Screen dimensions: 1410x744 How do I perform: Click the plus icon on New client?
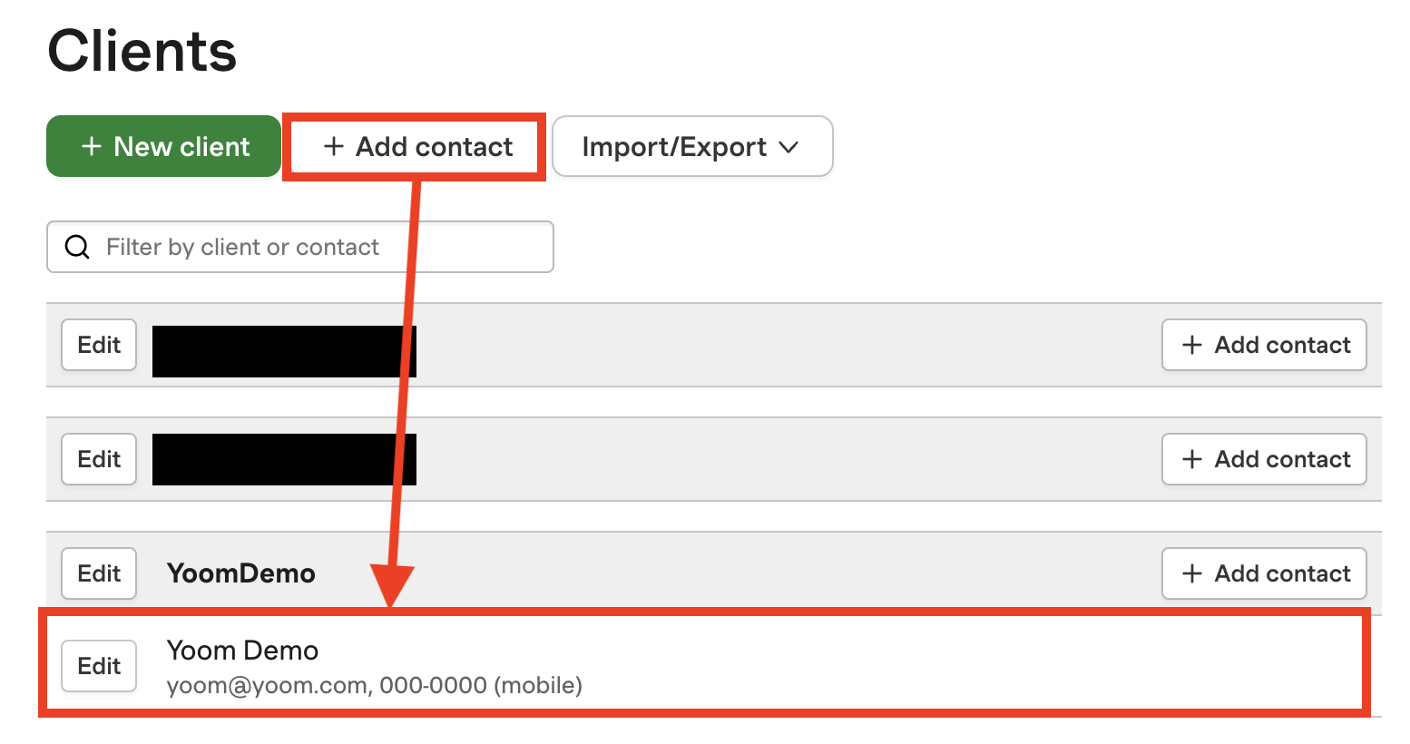91,146
